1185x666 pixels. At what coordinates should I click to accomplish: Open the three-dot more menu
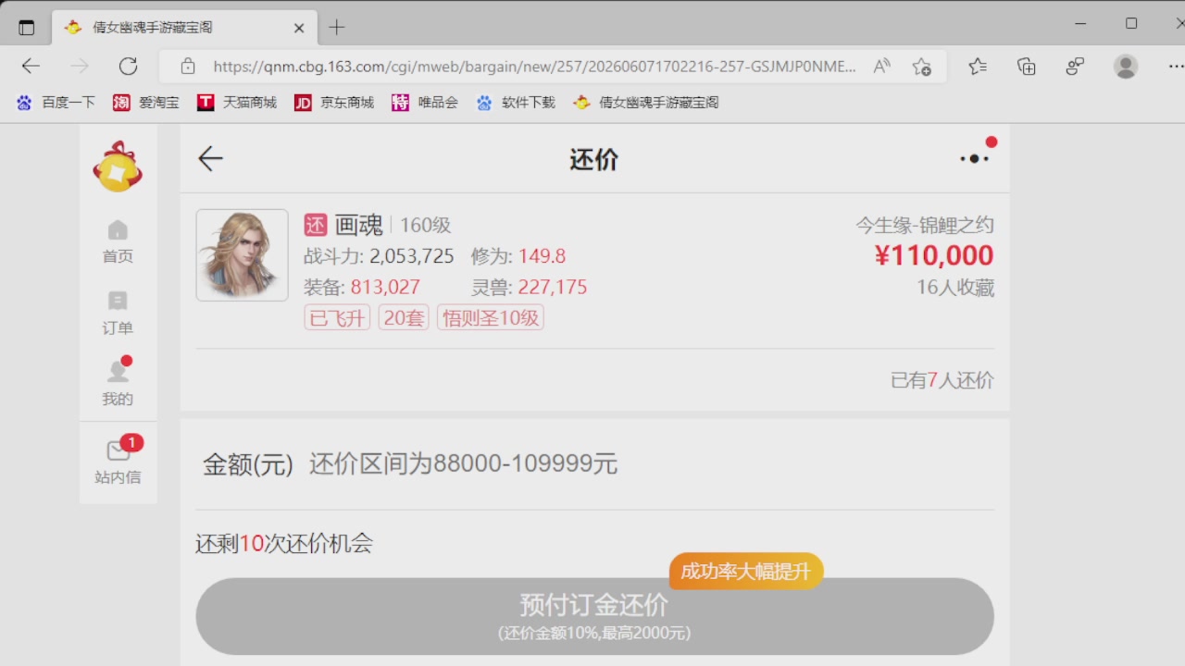pyautogui.click(x=974, y=158)
